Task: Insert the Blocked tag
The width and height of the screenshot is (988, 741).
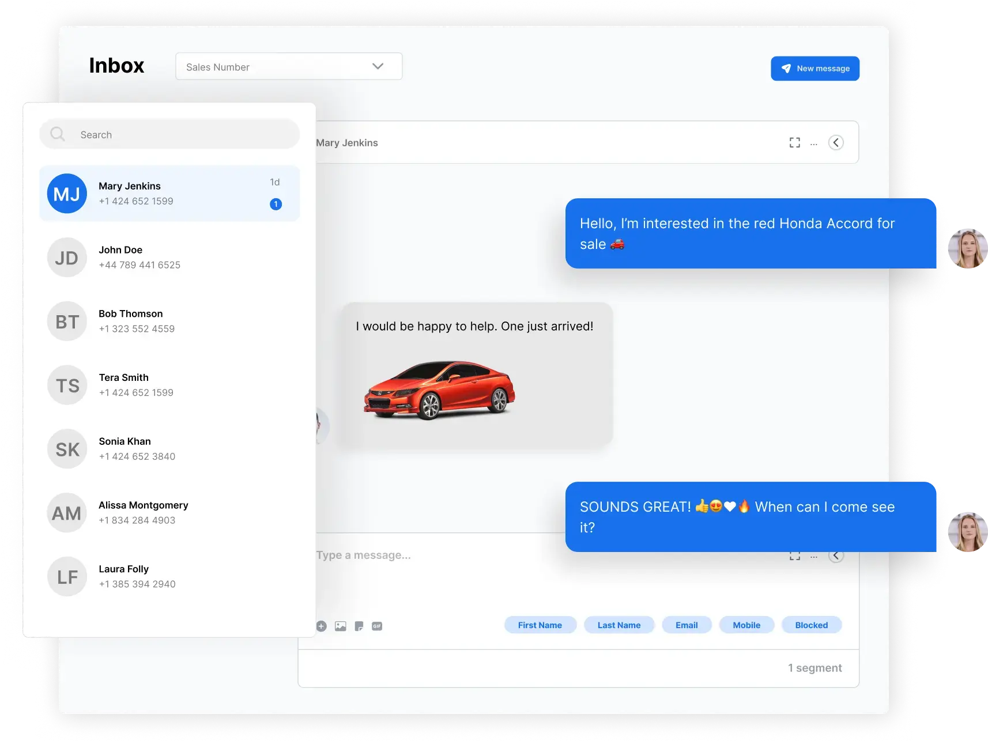Action: click(x=812, y=625)
